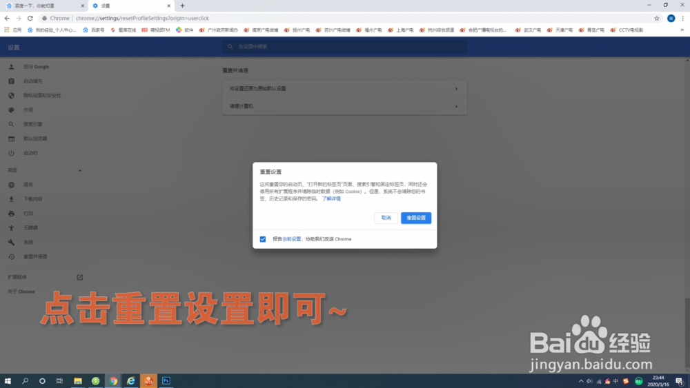Open the Chrome three-dot menu
Image resolution: width=690 pixels, height=388 pixels.
682,19
